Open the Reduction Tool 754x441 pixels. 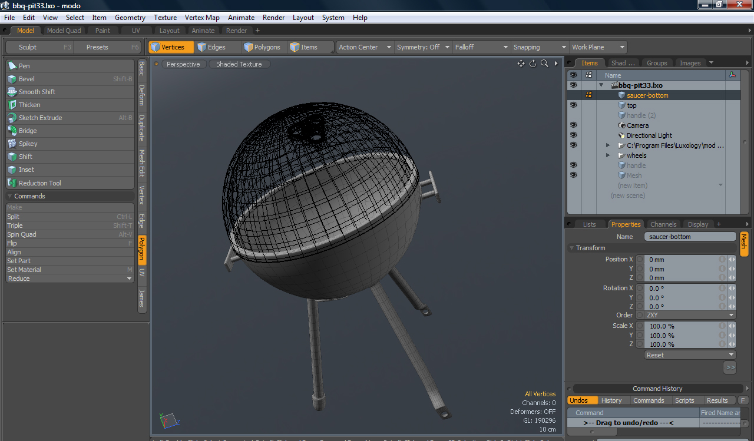(70, 183)
